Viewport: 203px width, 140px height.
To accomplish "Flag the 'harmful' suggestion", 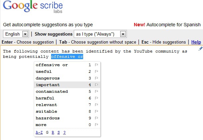I will pos(96,98).
